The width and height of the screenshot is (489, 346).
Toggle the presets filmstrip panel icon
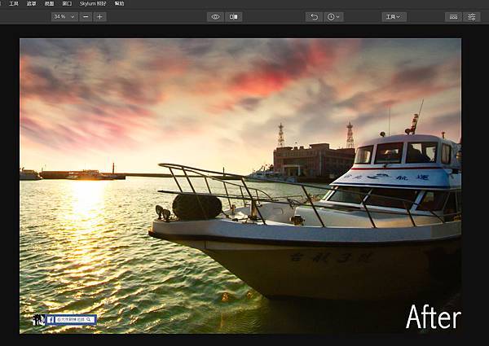click(x=453, y=17)
